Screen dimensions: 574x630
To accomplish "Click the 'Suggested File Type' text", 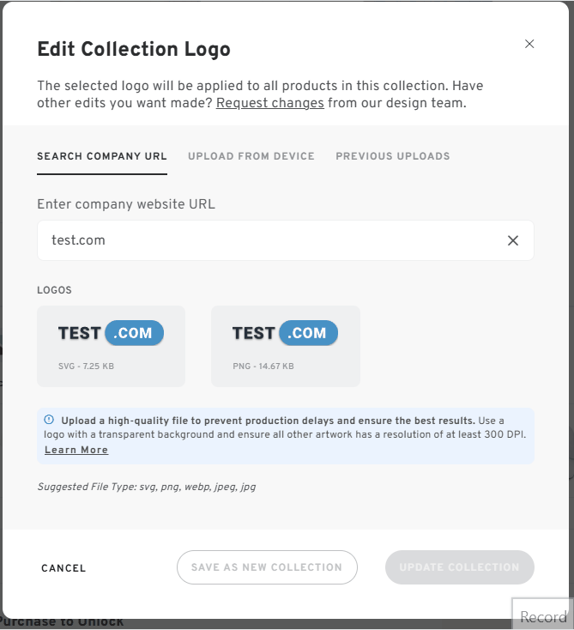I will [147, 487].
